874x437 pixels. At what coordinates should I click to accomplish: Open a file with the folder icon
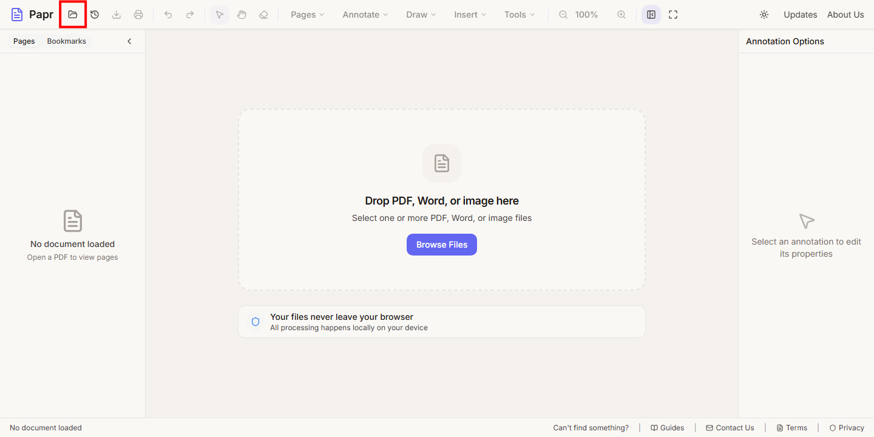point(73,15)
